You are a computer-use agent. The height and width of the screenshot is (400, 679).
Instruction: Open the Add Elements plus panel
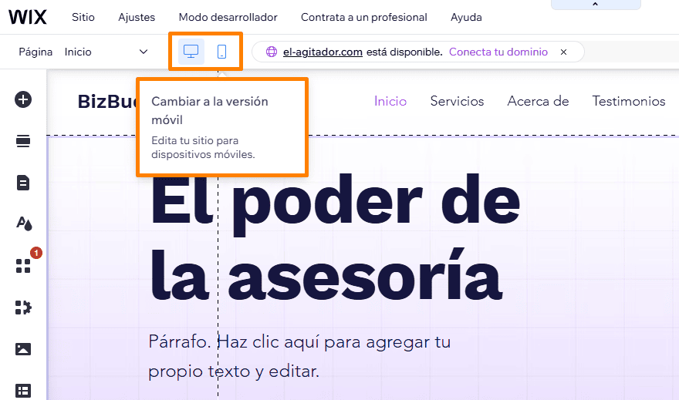point(23,99)
